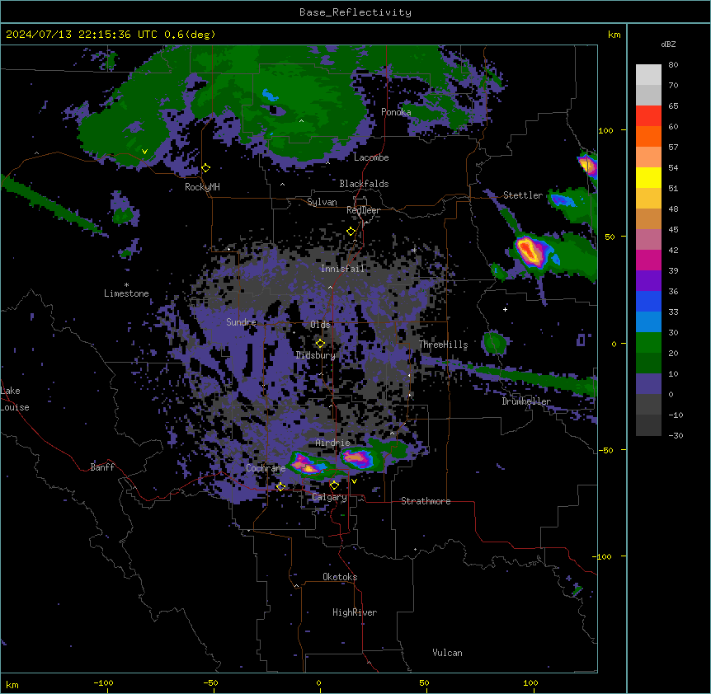Viewport: 711px width, 694px height.
Task: Click the 65 value in dBZ legend
Action: [x=673, y=106]
